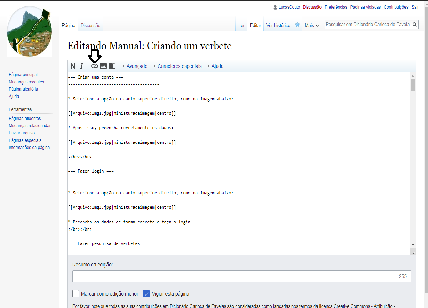Switch to the Ler tab

[x=241, y=25]
